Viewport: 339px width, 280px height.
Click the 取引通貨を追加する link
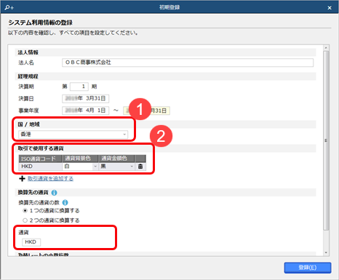tap(50, 179)
